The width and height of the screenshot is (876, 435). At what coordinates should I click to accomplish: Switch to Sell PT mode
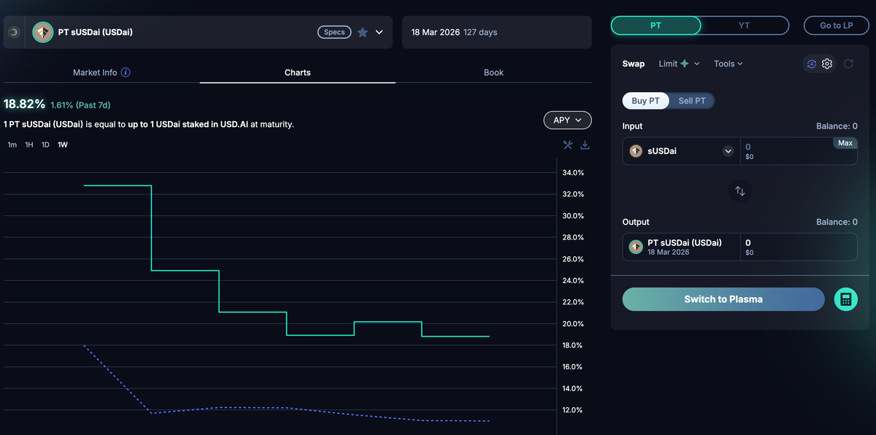[x=691, y=101]
